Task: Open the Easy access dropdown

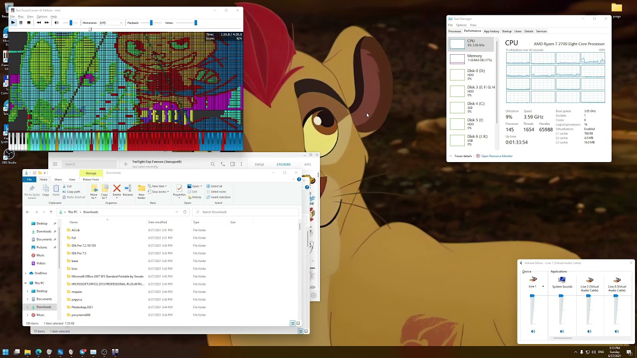Action: pos(159,191)
